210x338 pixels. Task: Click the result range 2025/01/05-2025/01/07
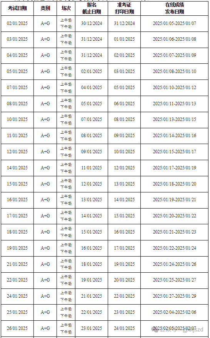tap(174, 23)
